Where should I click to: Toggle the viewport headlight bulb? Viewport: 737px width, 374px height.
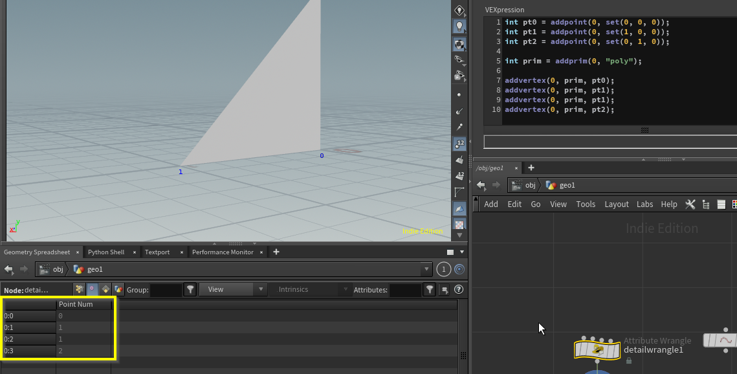(x=459, y=27)
